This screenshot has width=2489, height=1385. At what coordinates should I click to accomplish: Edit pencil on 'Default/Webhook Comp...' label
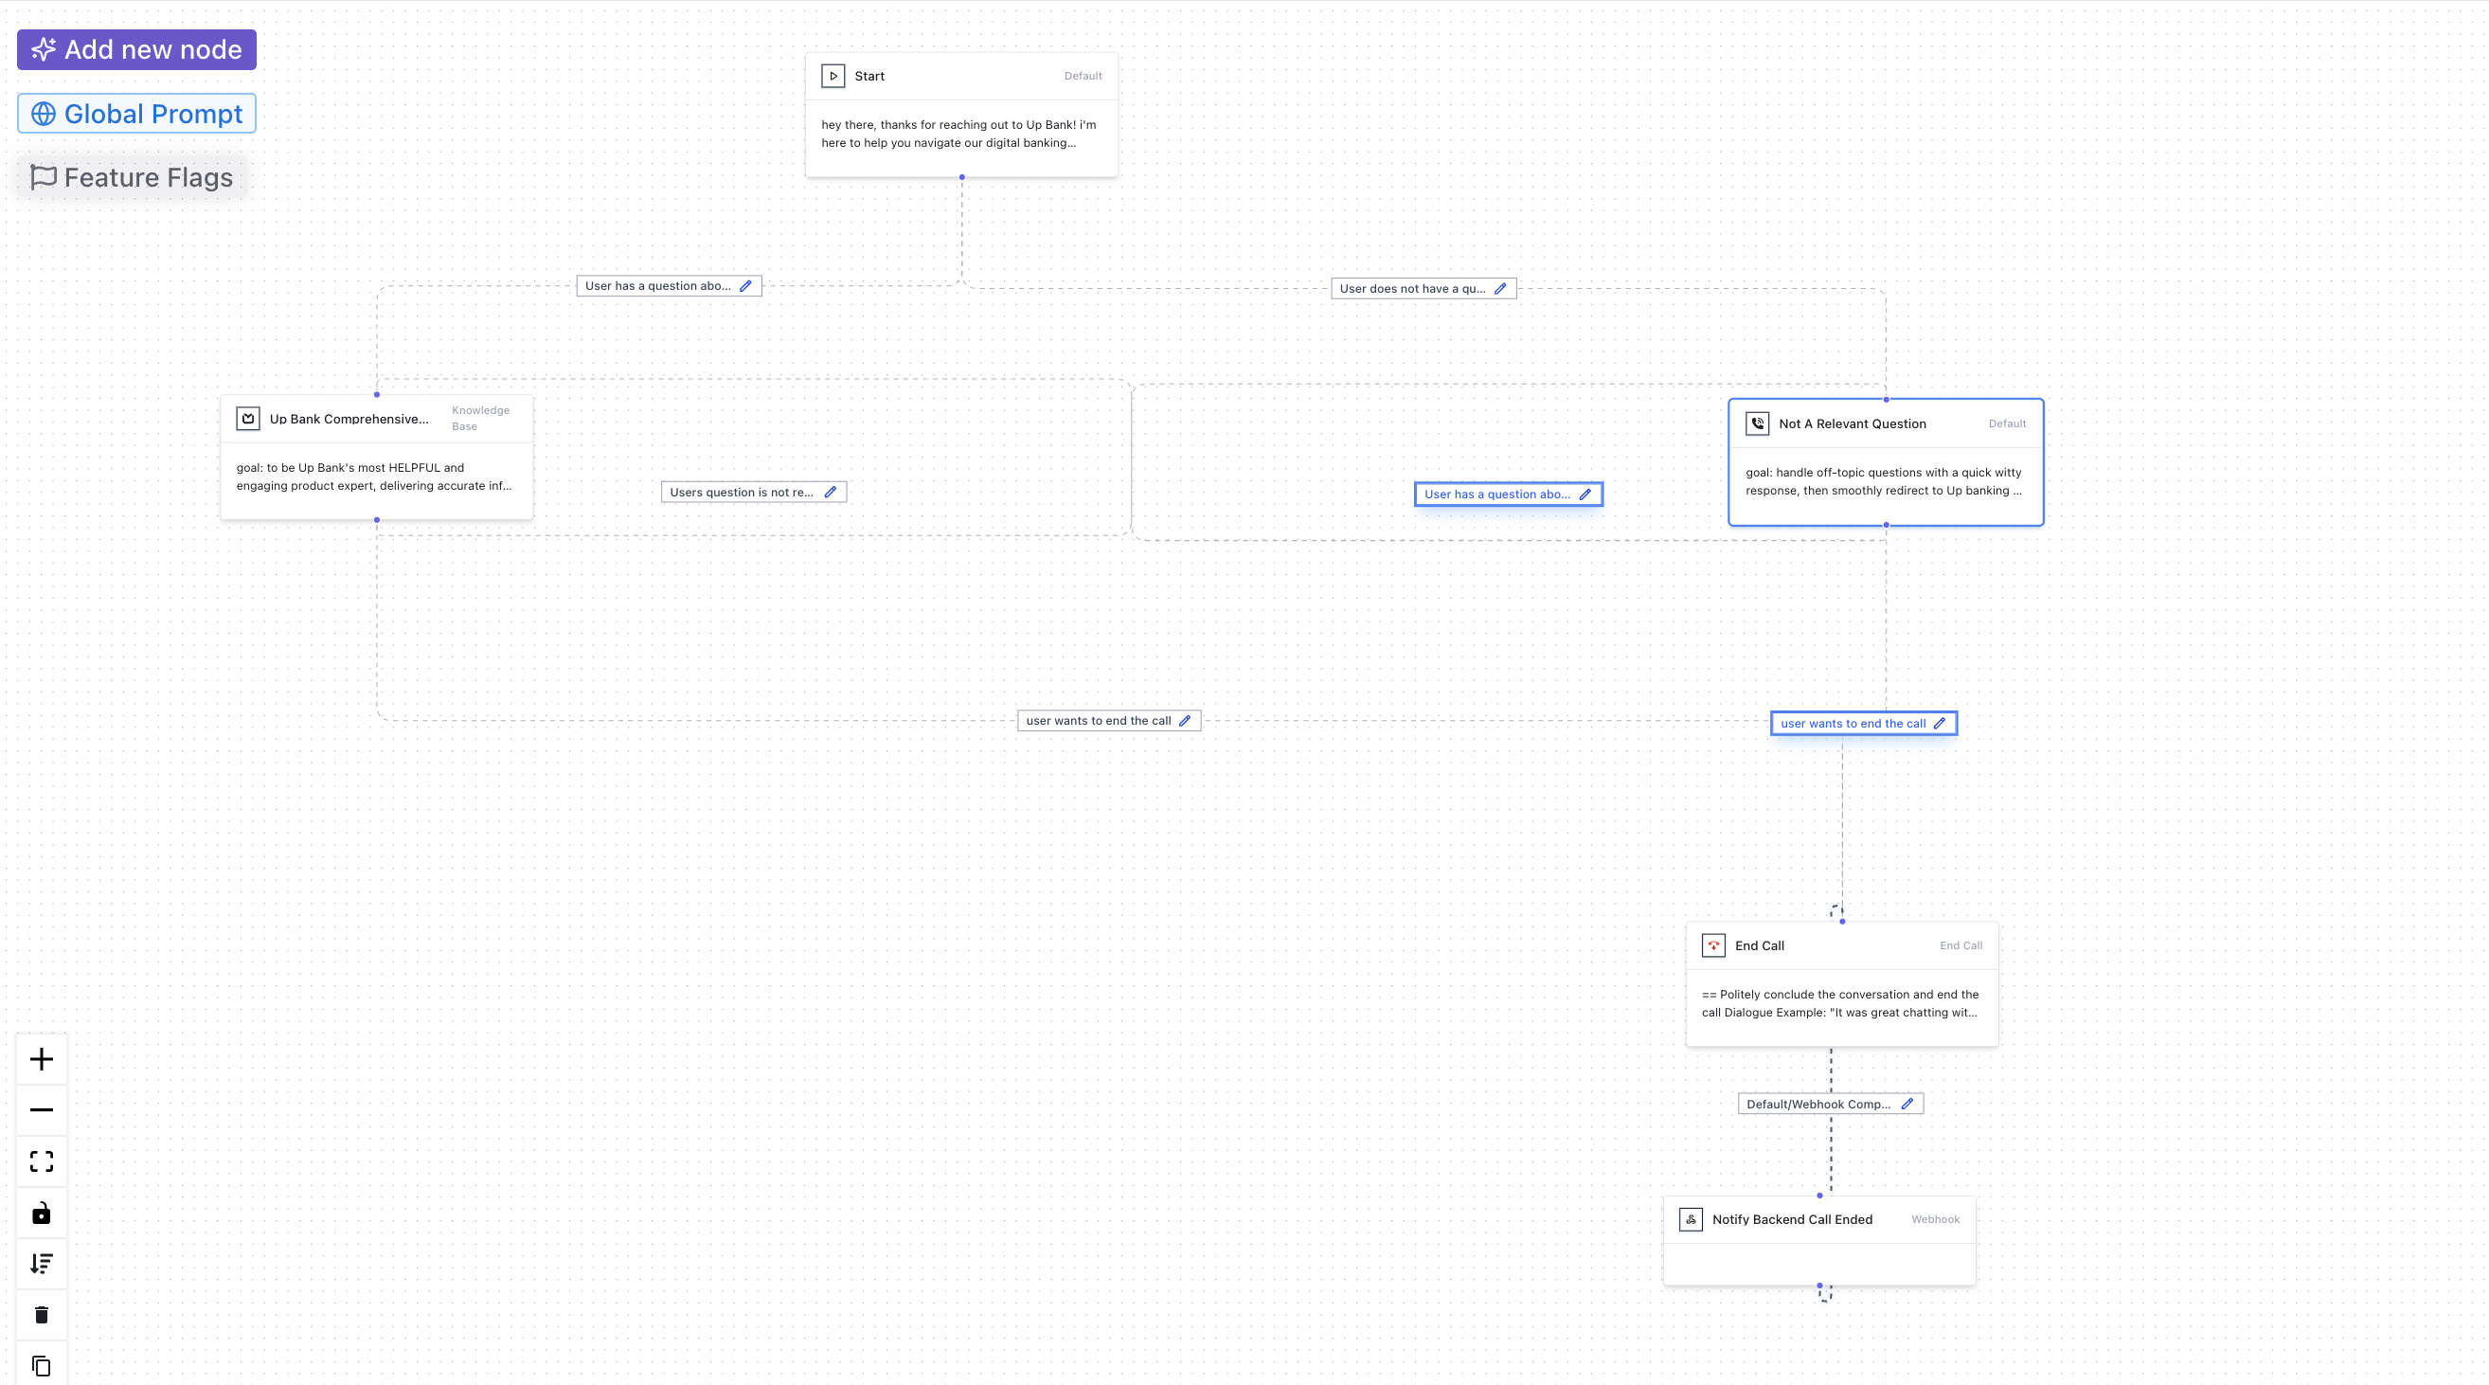point(1907,1104)
